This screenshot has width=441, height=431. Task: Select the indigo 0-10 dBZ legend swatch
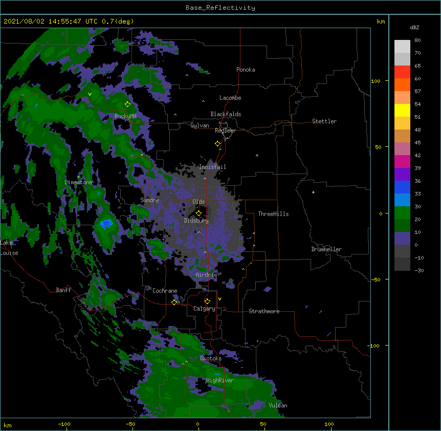tap(402, 239)
